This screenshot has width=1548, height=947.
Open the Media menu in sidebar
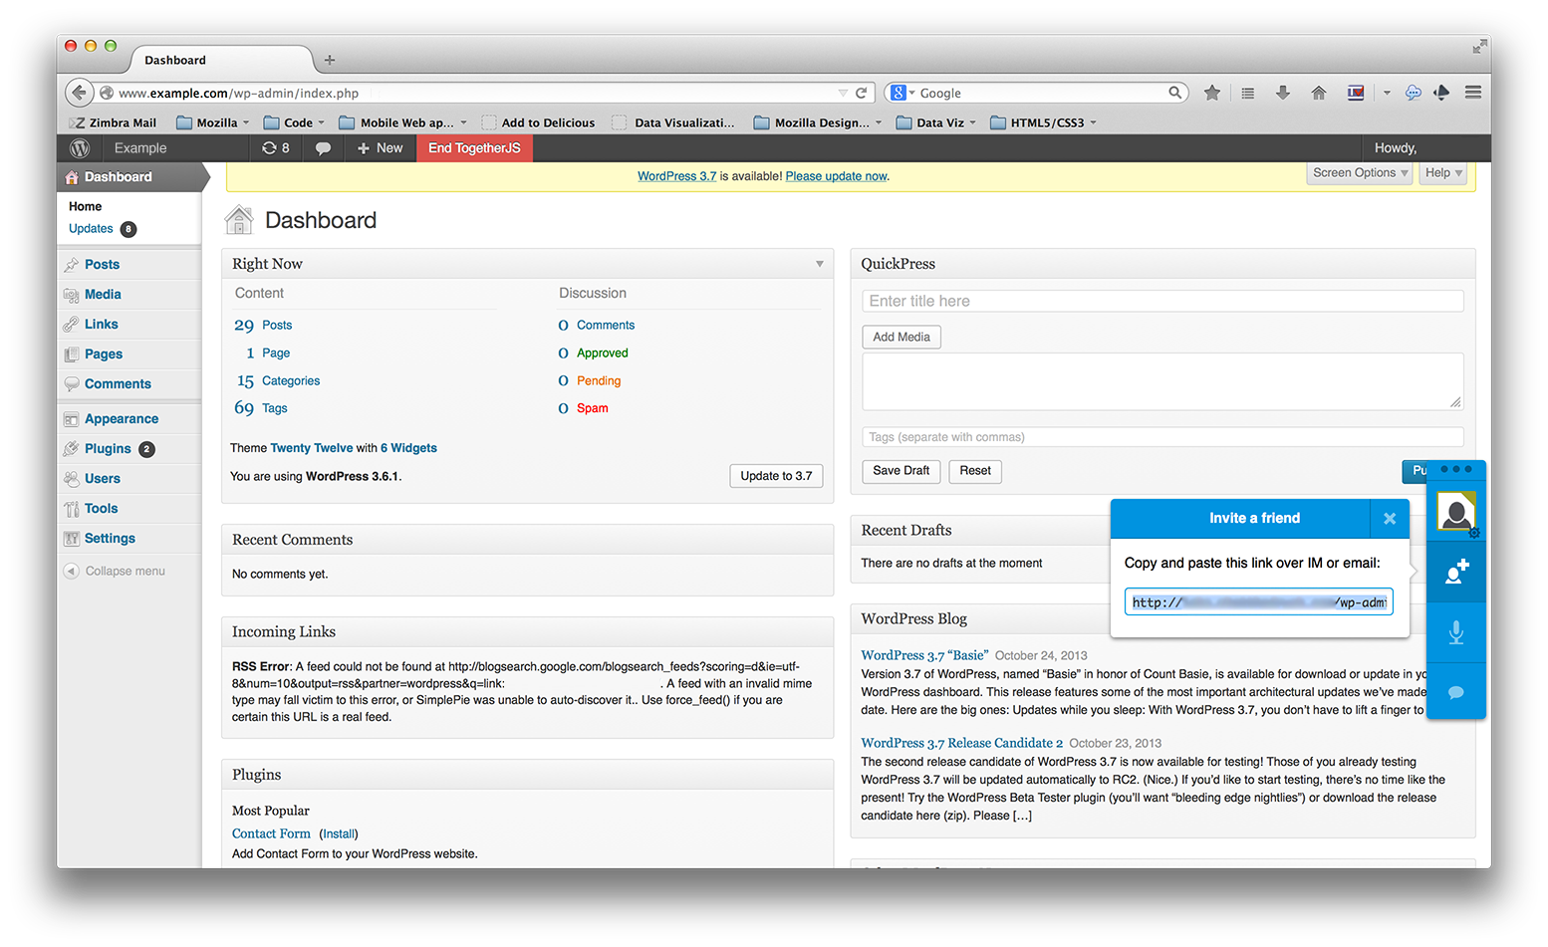(103, 295)
